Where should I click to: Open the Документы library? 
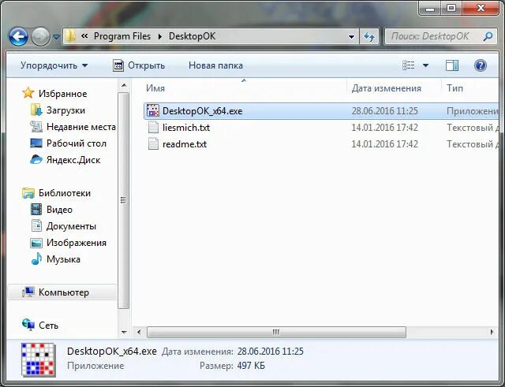71,226
